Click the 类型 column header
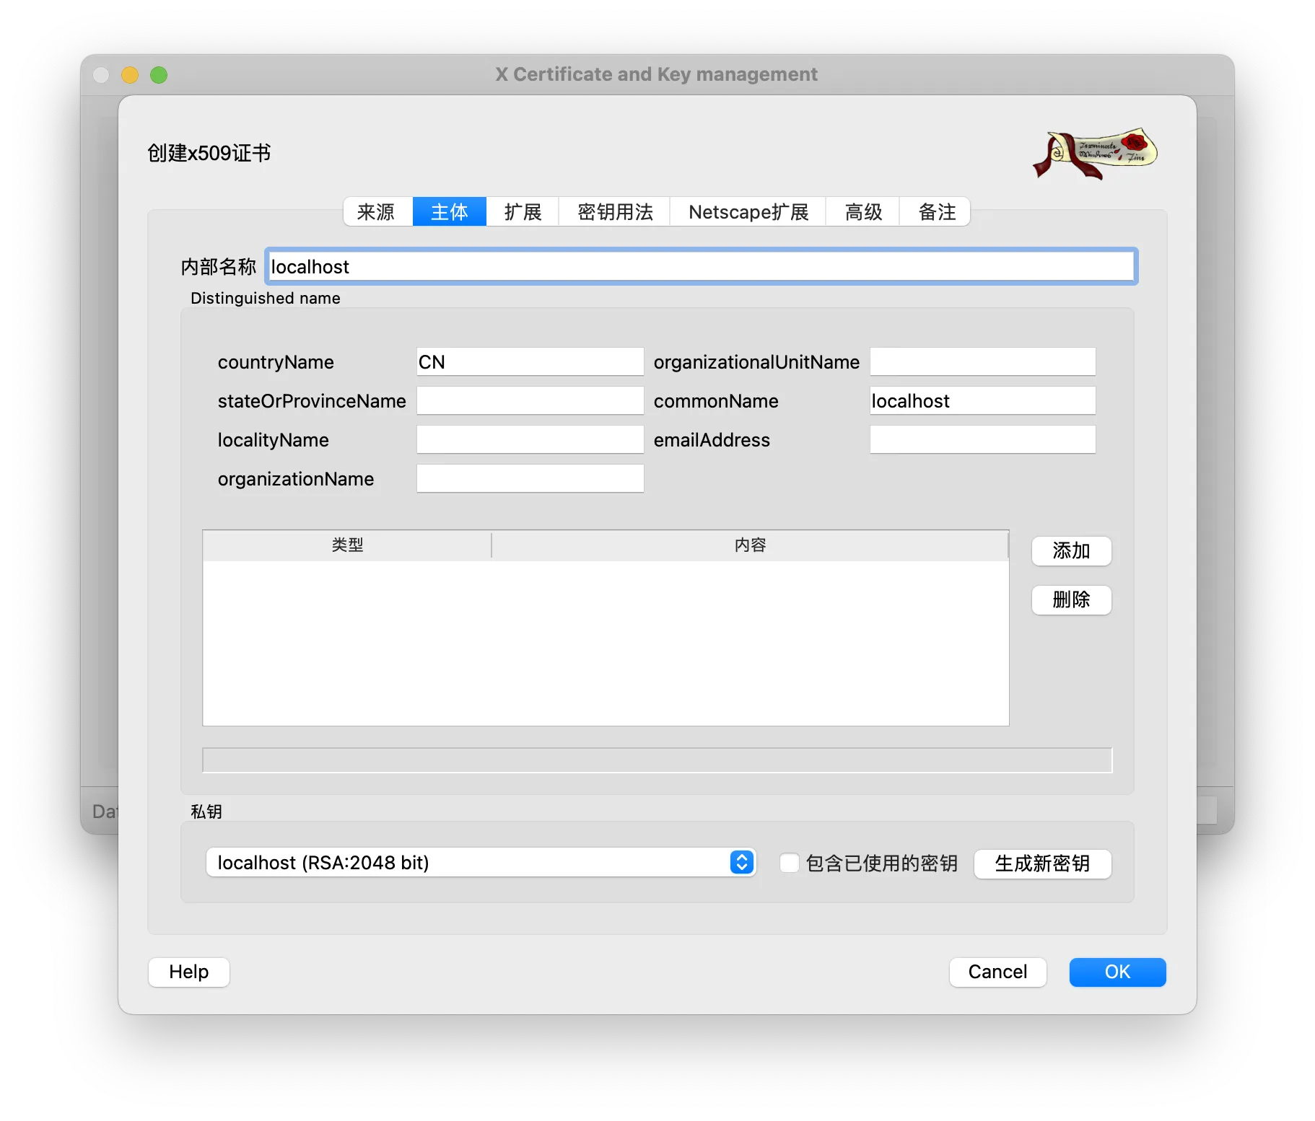 347,545
